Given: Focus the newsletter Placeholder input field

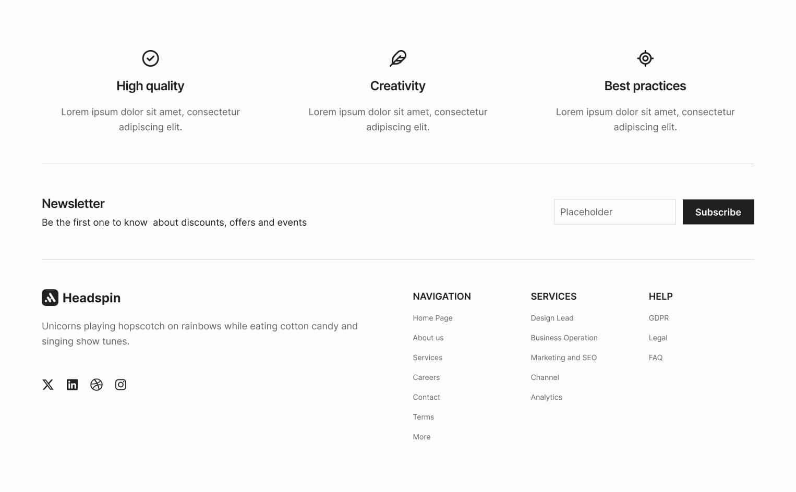Looking at the screenshot, I should pyautogui.click(x=614, y=212).
